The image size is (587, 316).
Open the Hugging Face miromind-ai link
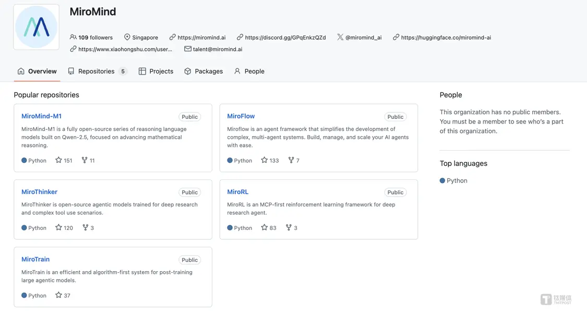tap(446, 38)
